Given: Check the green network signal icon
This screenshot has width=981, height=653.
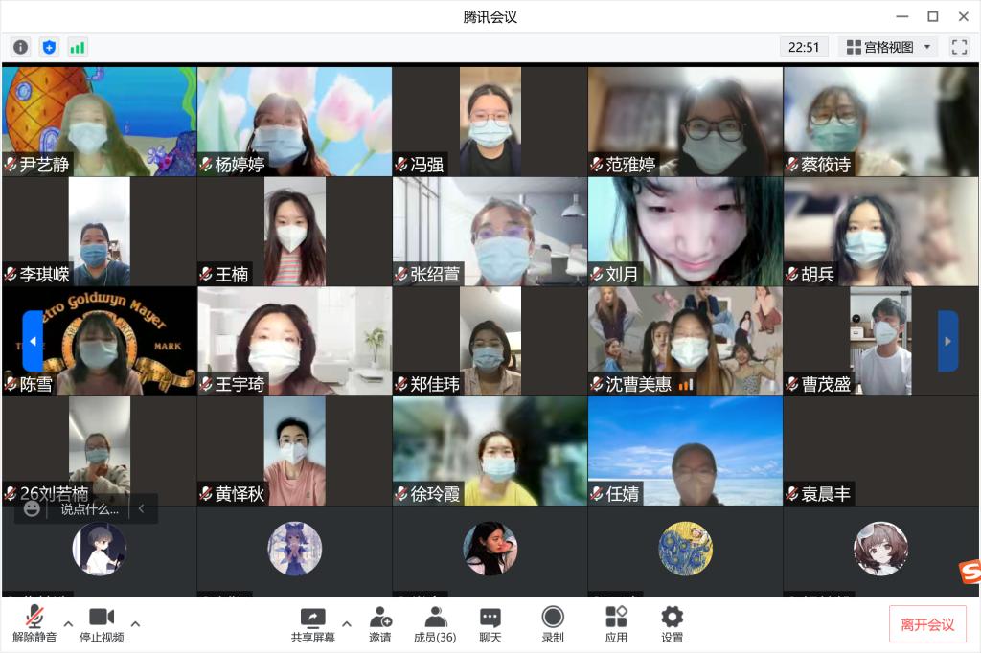Looking at the screenshot, I should tap(78, 47).
